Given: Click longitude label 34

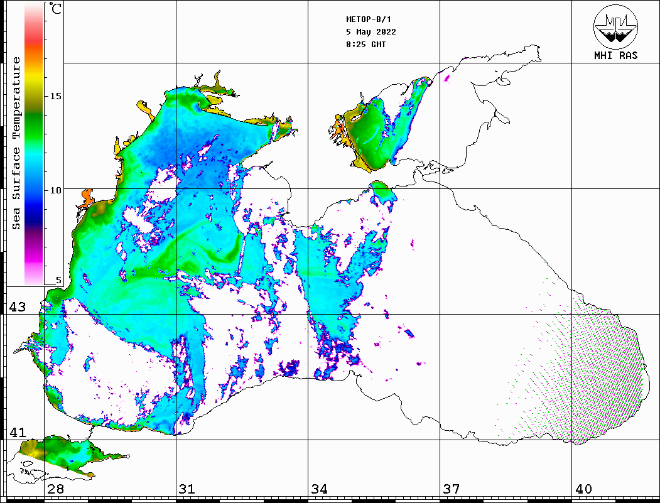Looking at the screenshot, I should (x=319, y=489).
